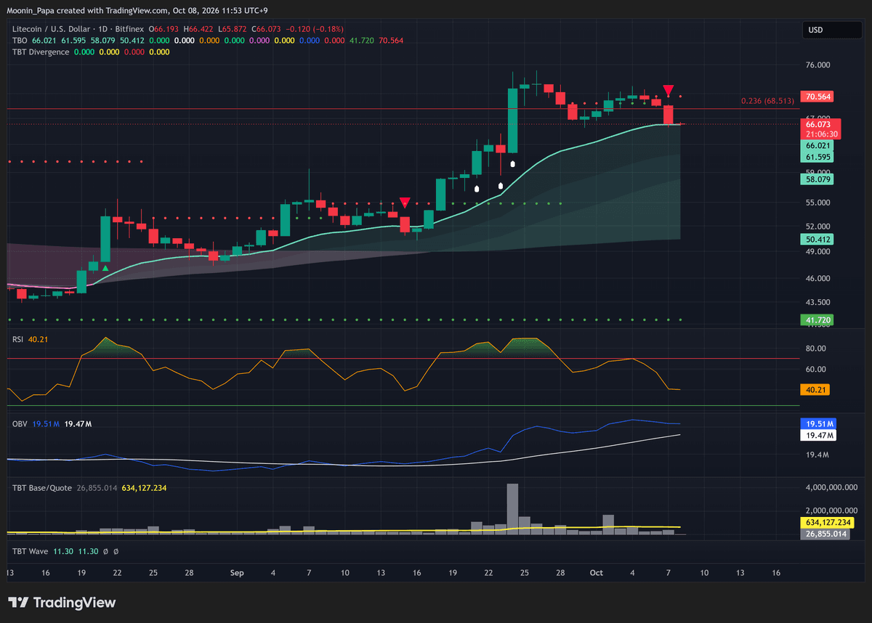
Task: Click the tallest volume bar near September 24
Action: click(513, 510)
